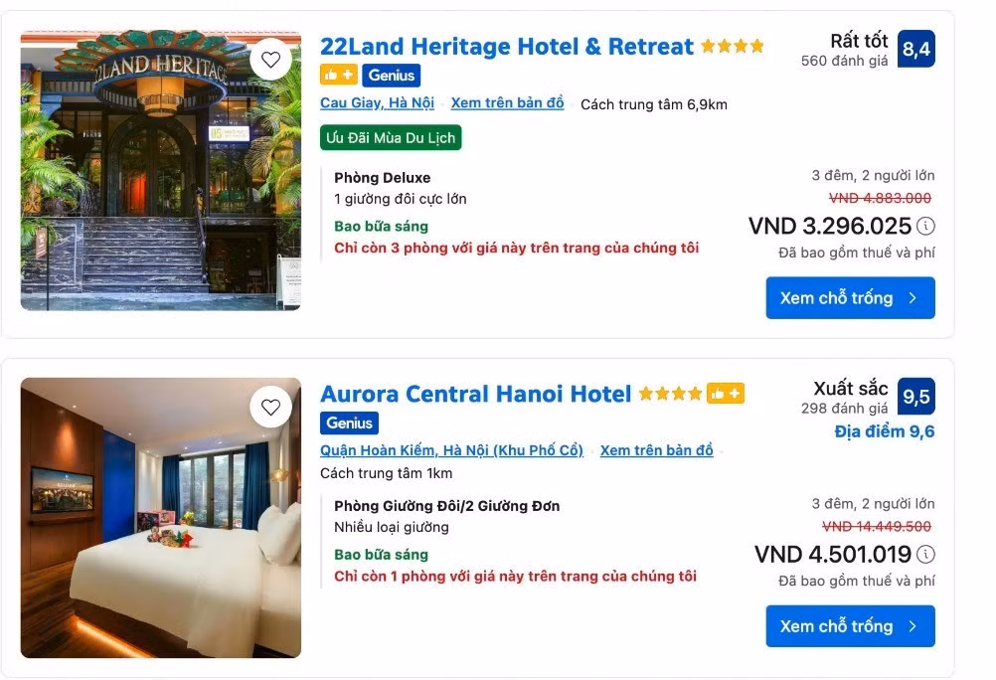The width and height of the screenshot is (996, 680).
Task: Click Genius badge on Aurora Central
Action: pos(349,423)
